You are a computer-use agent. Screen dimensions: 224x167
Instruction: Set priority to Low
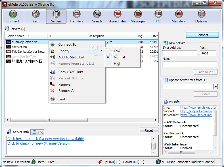pos(122,51)
